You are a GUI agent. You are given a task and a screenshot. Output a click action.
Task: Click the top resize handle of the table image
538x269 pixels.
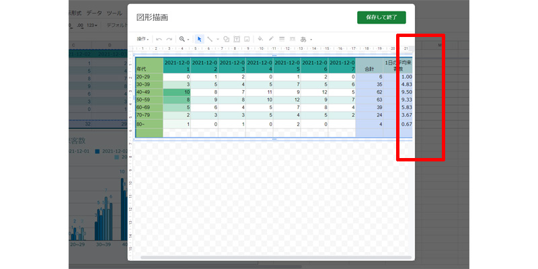tap(274, 55)
